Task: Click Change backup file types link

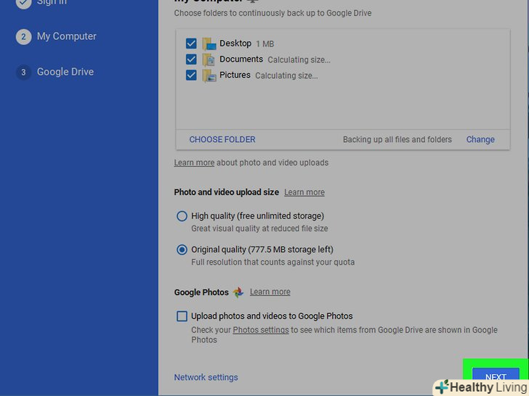Action: point(480,139)
